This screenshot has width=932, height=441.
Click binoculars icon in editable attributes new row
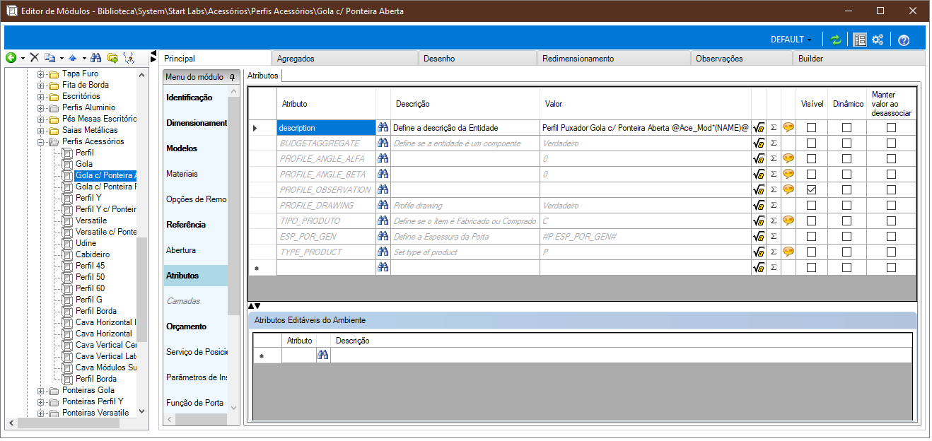[x=323, y=356]
